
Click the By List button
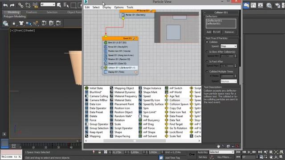216,32
